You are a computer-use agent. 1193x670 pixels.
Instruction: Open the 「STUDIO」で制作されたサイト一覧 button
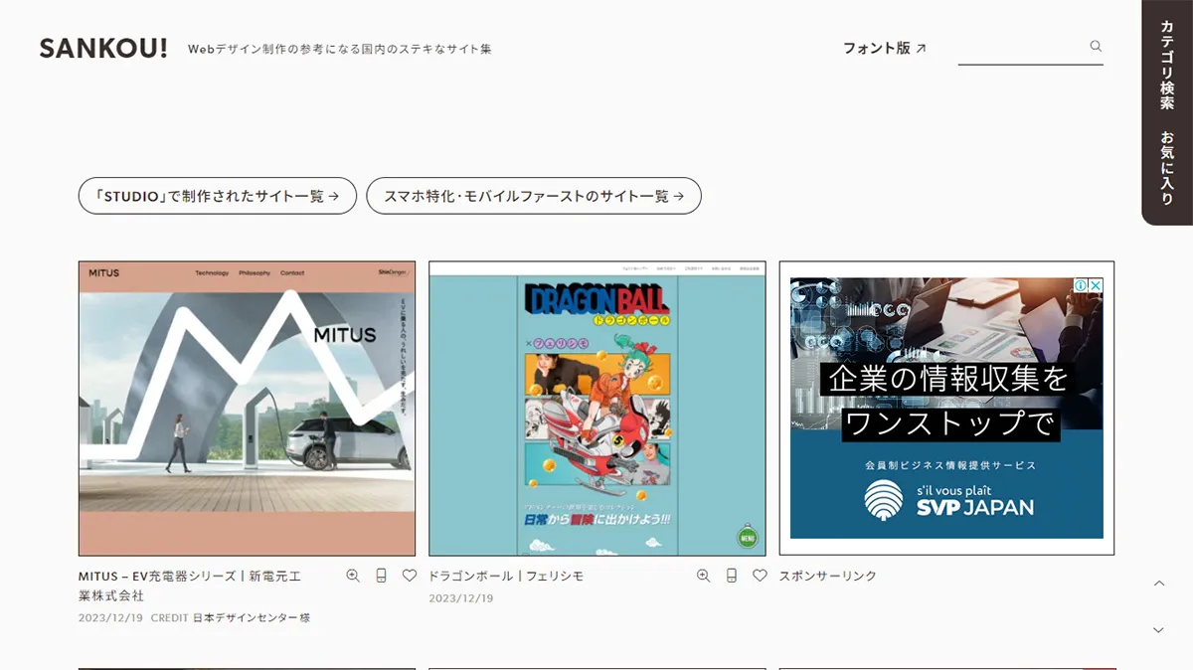(x=217, y=196)
